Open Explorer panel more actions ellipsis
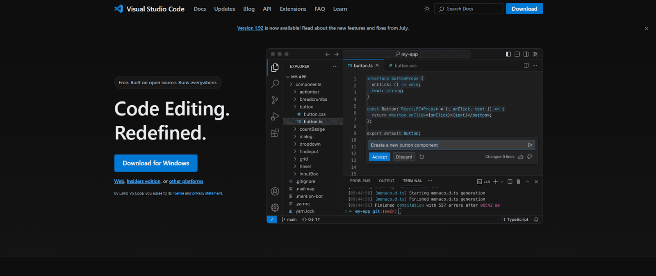Image resolution: width=656 pixels, height=276 pixels. click(335, 66)
